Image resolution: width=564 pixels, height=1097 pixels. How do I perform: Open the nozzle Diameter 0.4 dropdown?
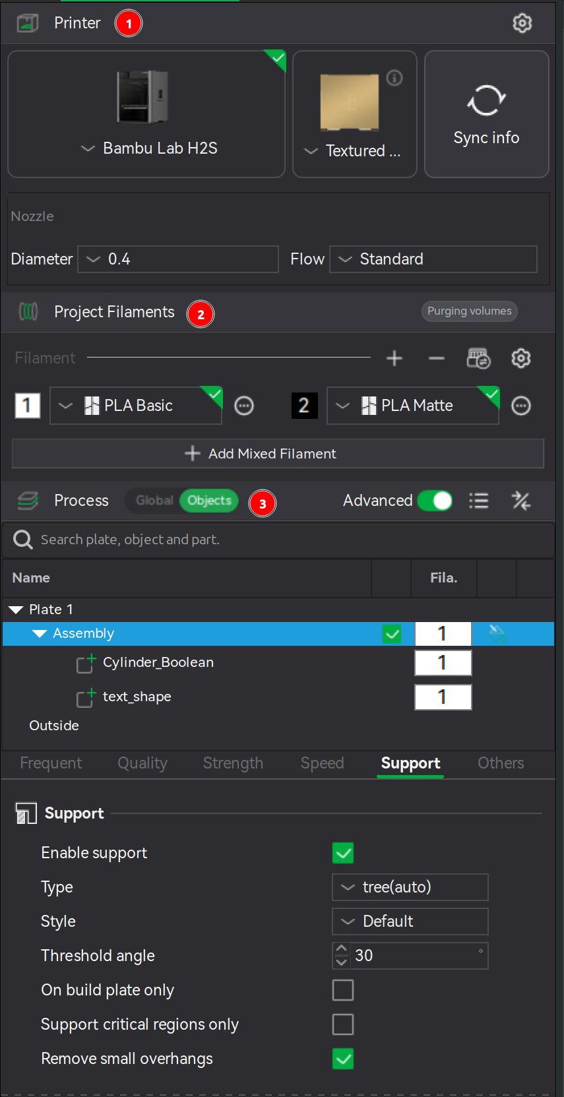178,259
